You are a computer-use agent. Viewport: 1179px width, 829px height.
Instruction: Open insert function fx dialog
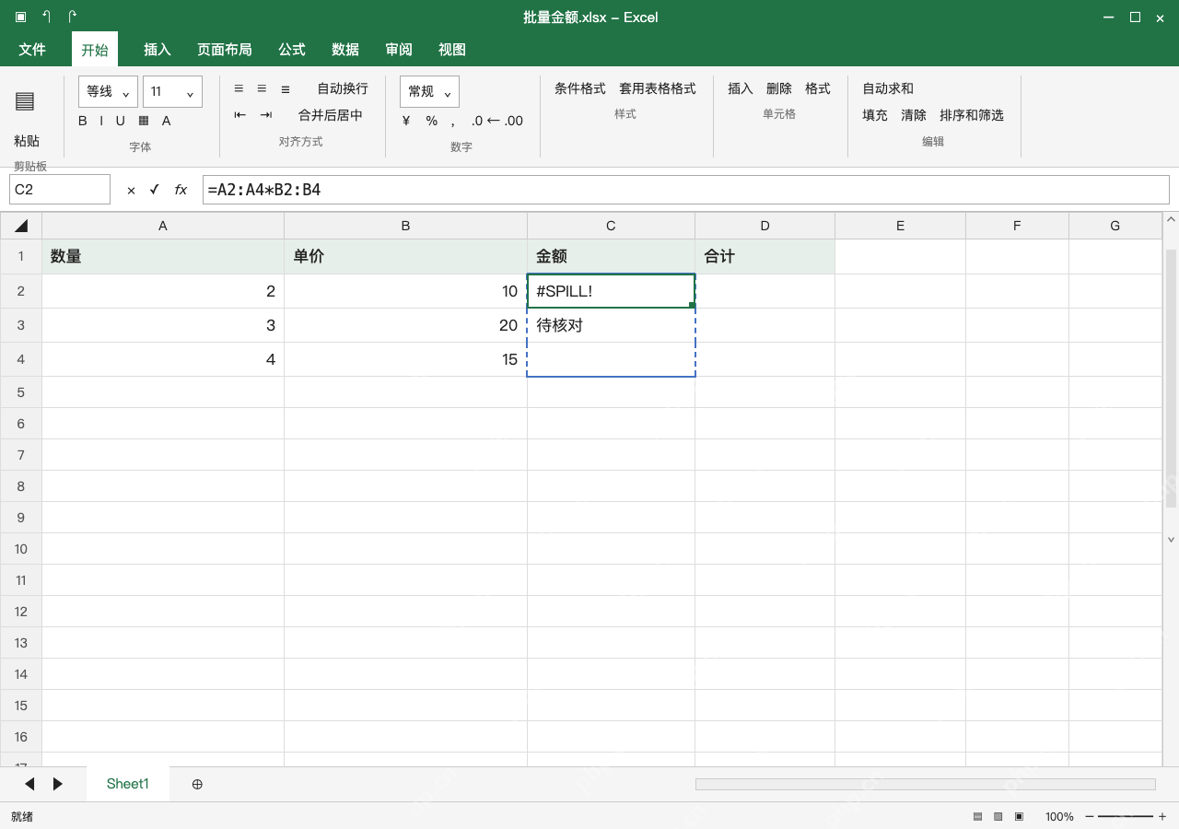[181, 190]
